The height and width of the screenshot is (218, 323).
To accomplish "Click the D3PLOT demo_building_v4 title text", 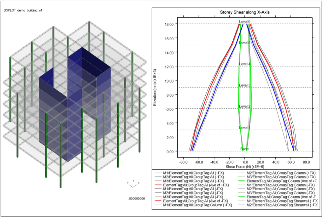I will 23,10.
